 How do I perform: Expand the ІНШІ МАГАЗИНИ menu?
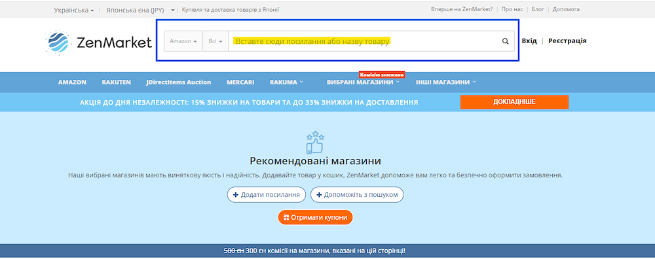coord(445,82)
